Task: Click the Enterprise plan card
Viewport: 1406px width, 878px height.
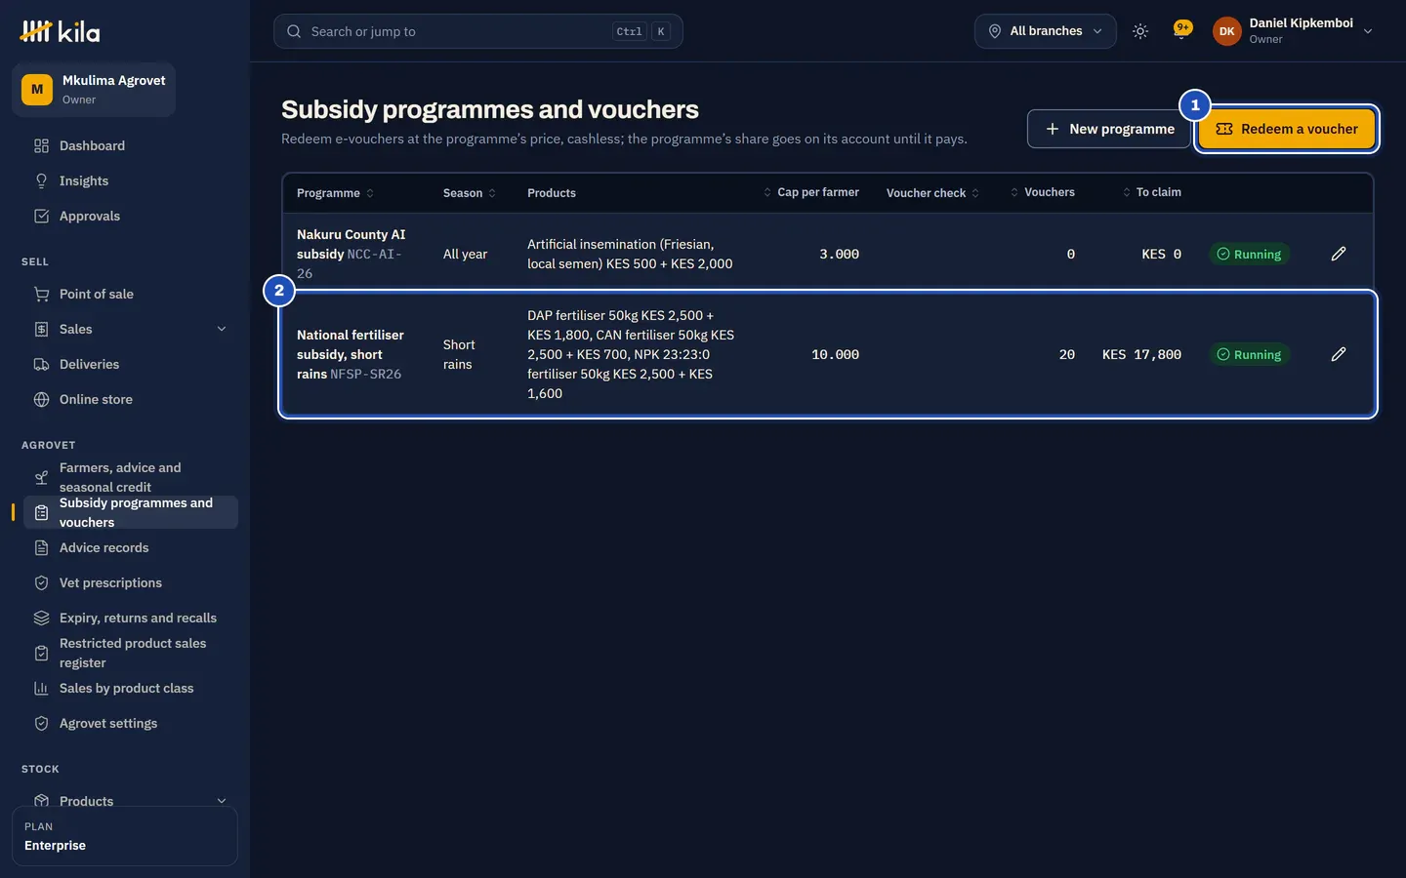Action: [x=125, y=836]
